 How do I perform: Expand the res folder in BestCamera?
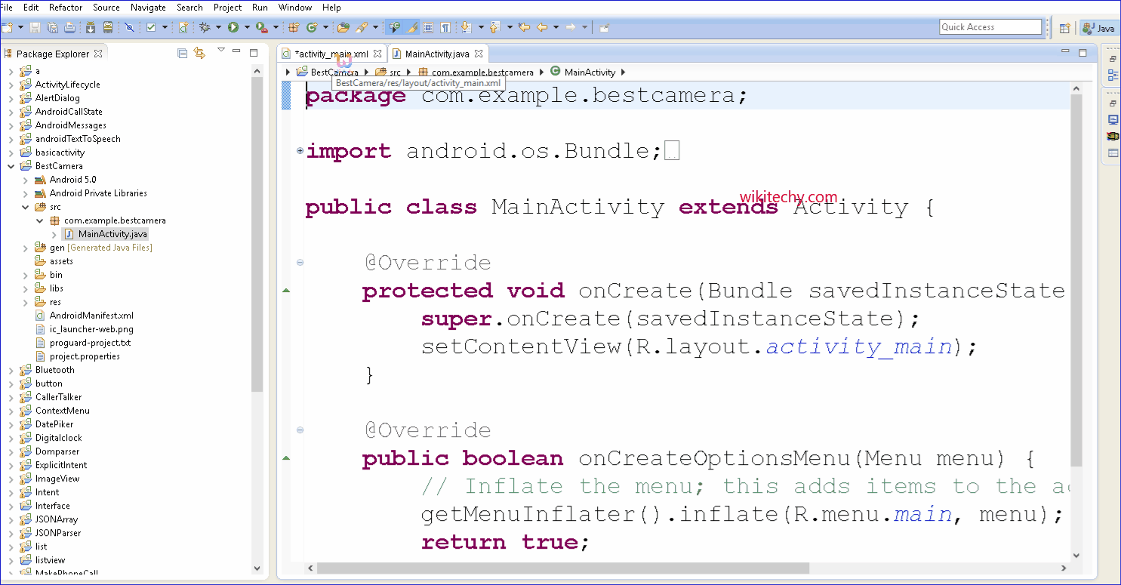25,302
